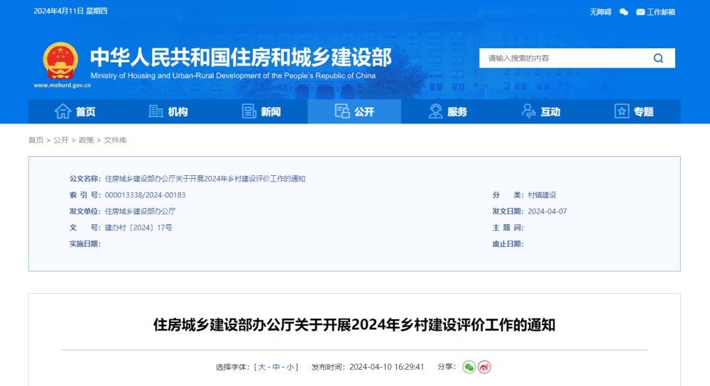The width and height of the screenshot is (710, 386).
Task: Select the 公开 navigation tab
Action: tap(354, 111)
